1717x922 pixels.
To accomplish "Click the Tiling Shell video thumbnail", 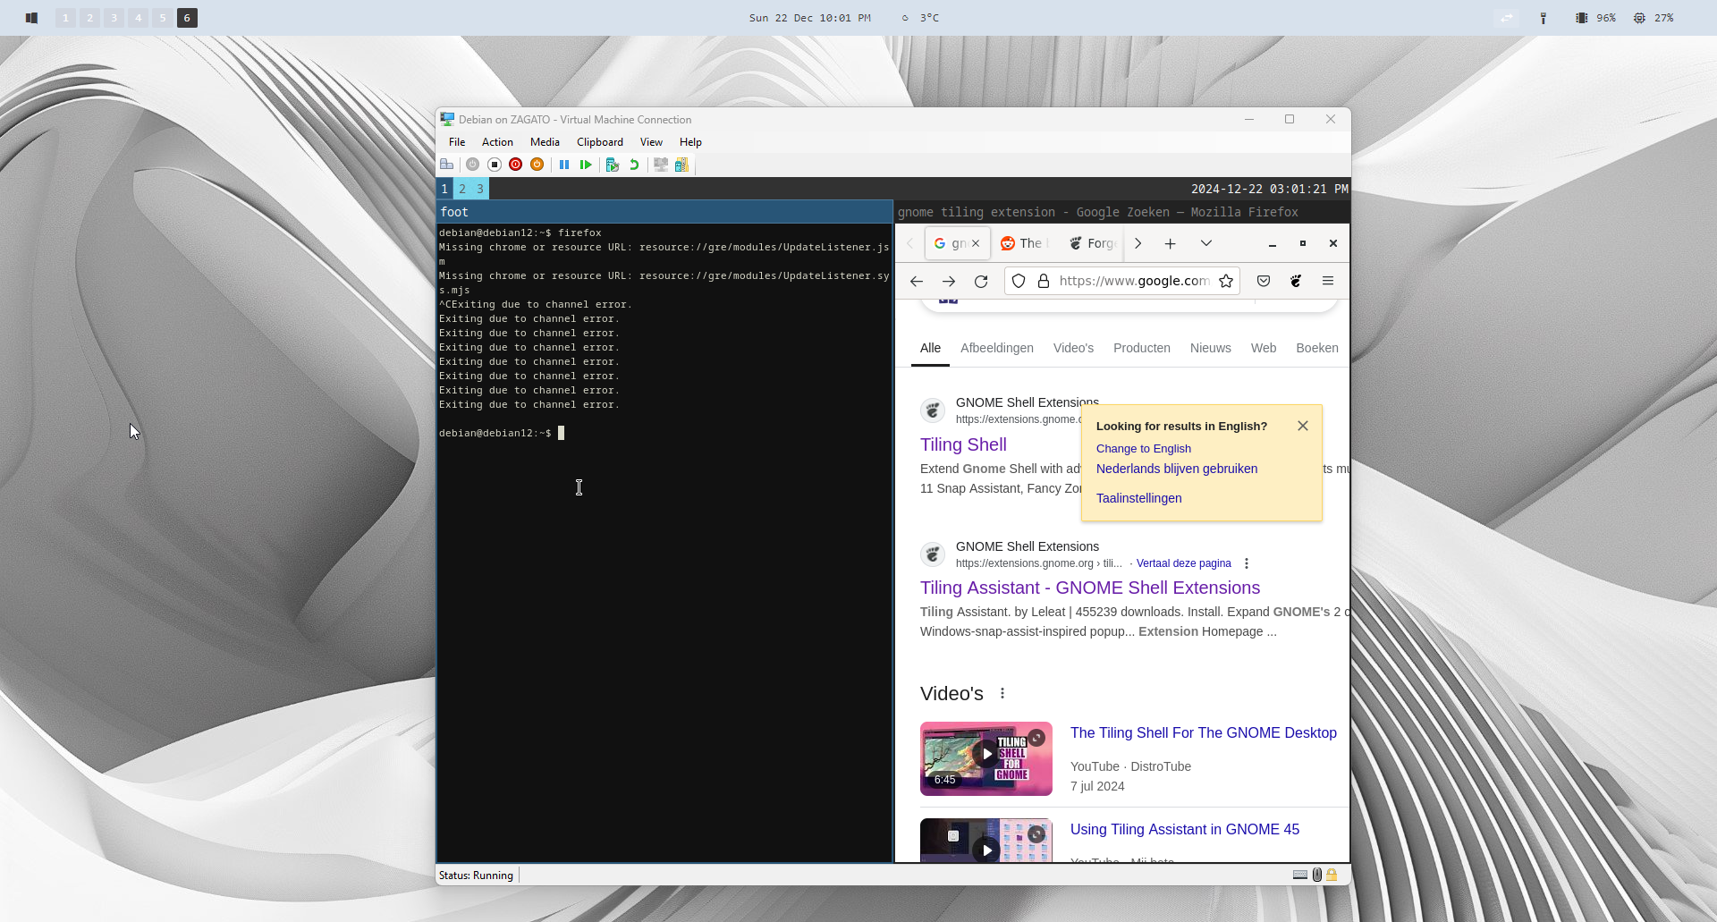I will pos(985,758).
